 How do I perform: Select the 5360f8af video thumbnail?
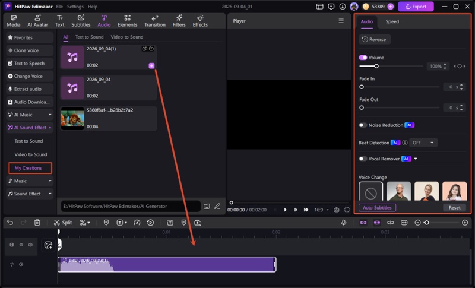point(72,118)
